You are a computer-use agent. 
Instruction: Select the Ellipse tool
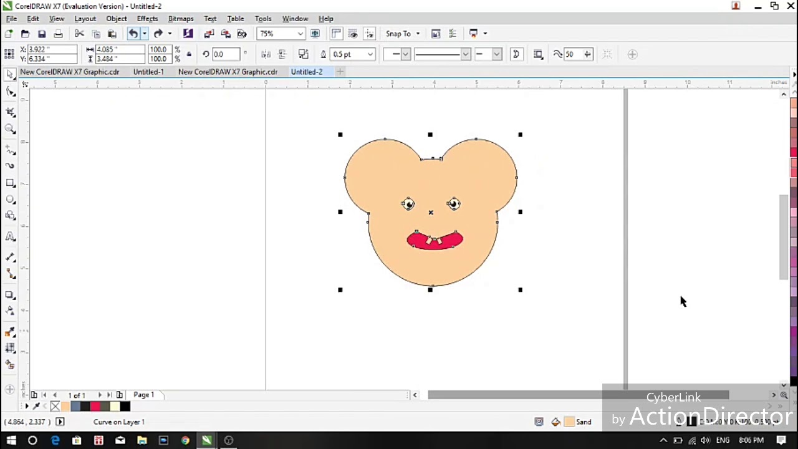pyautogui.click(x=10, y=200)
